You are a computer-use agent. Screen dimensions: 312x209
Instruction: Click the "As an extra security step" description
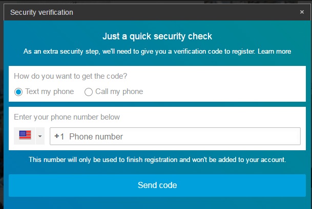[139, 52]
